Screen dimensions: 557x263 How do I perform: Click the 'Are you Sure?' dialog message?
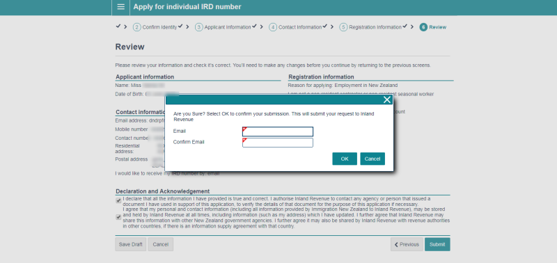click(x=274, y=117)
